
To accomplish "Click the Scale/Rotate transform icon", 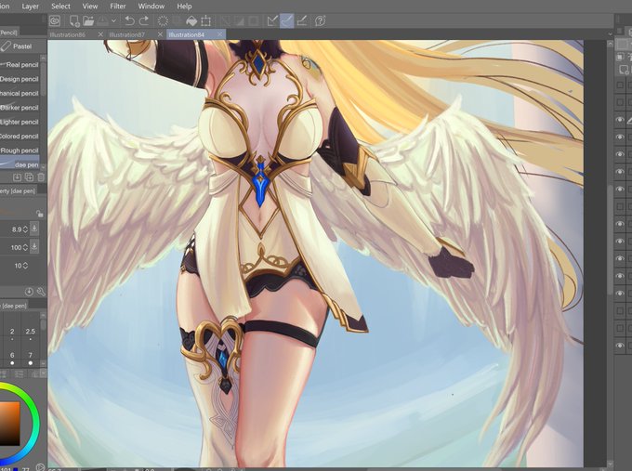I will pos(206,20).
